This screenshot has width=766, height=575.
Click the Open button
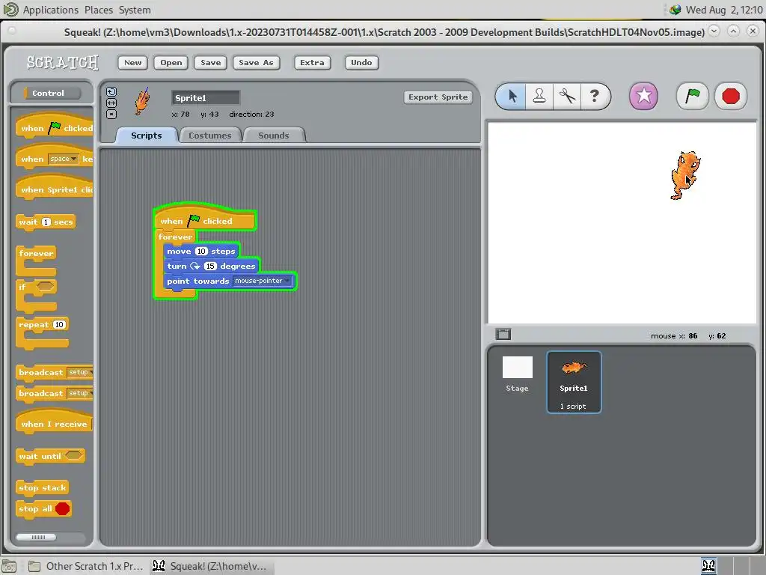pyautogui.click(x=171, y=63)
